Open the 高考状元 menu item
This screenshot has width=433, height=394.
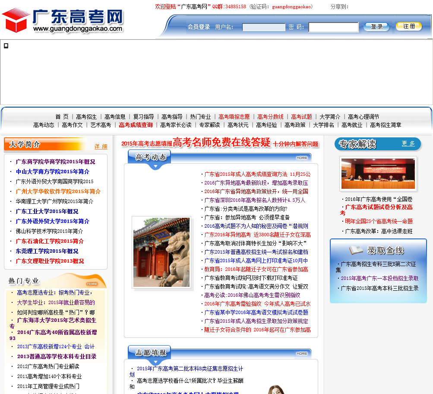238,125
